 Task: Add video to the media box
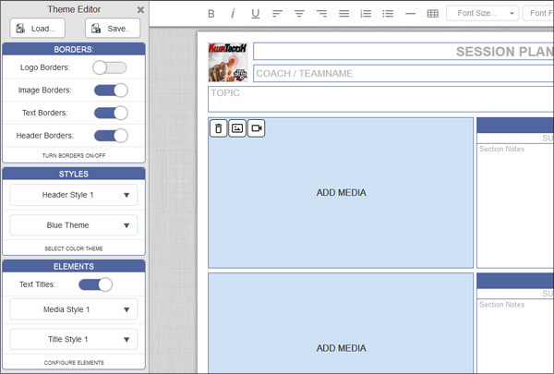(256, 128)
